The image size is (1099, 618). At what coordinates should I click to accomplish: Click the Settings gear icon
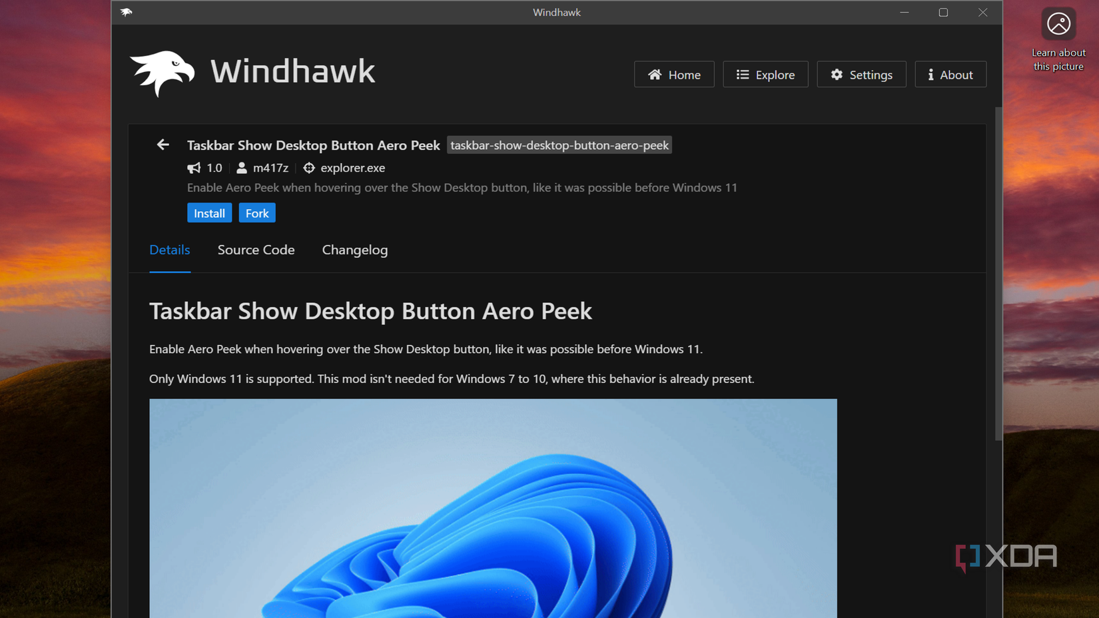pyautogui.click(x=837, y=75)
